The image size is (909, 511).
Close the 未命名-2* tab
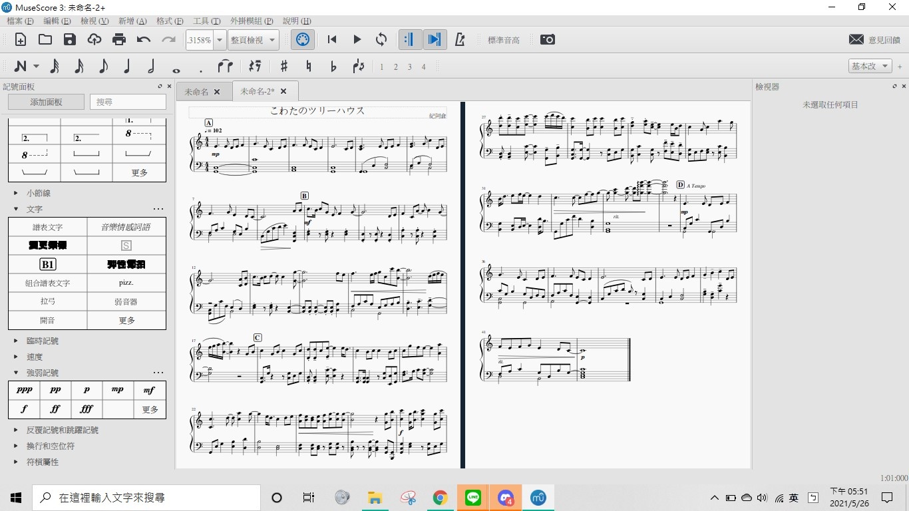[283, 91]
